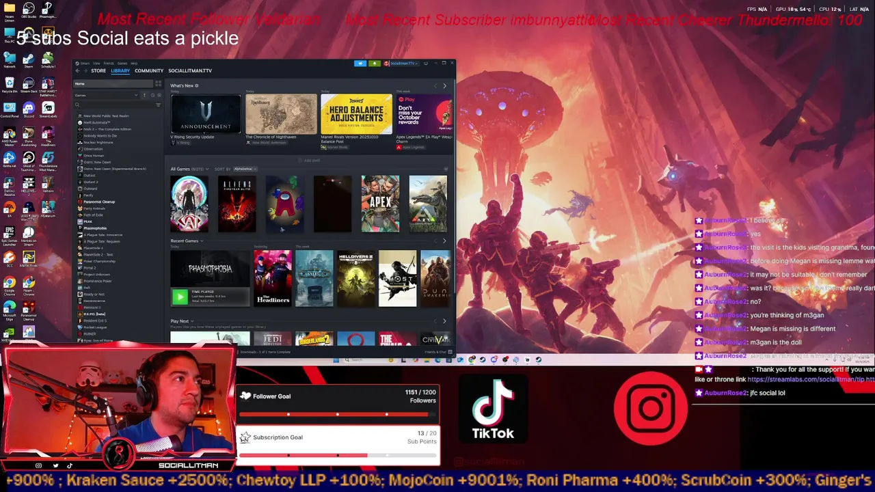This screenshot has width=875, height=492.
Task: Select Rocket League in the games list
Action: 96,327
